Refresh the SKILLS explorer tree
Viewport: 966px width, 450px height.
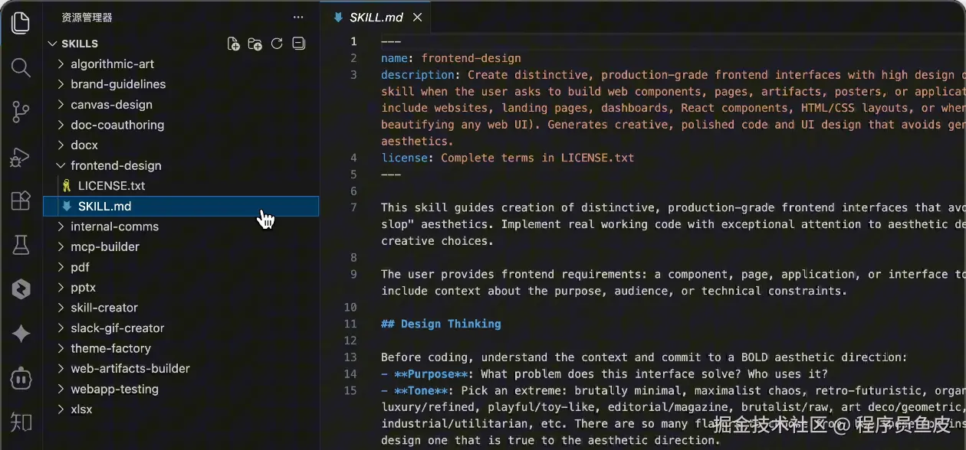pyautogui.click(x=278, y=44)
